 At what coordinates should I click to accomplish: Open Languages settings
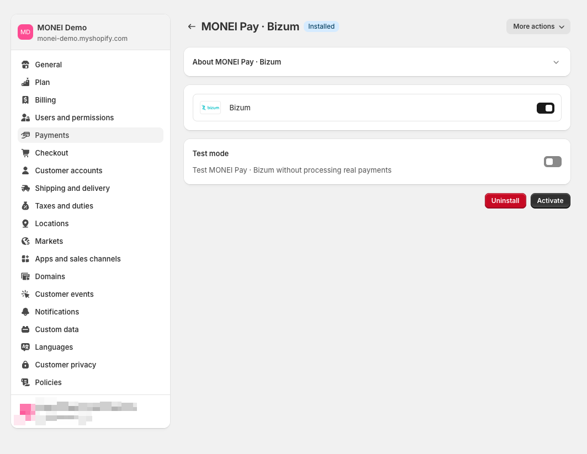[x=91, y=347]
